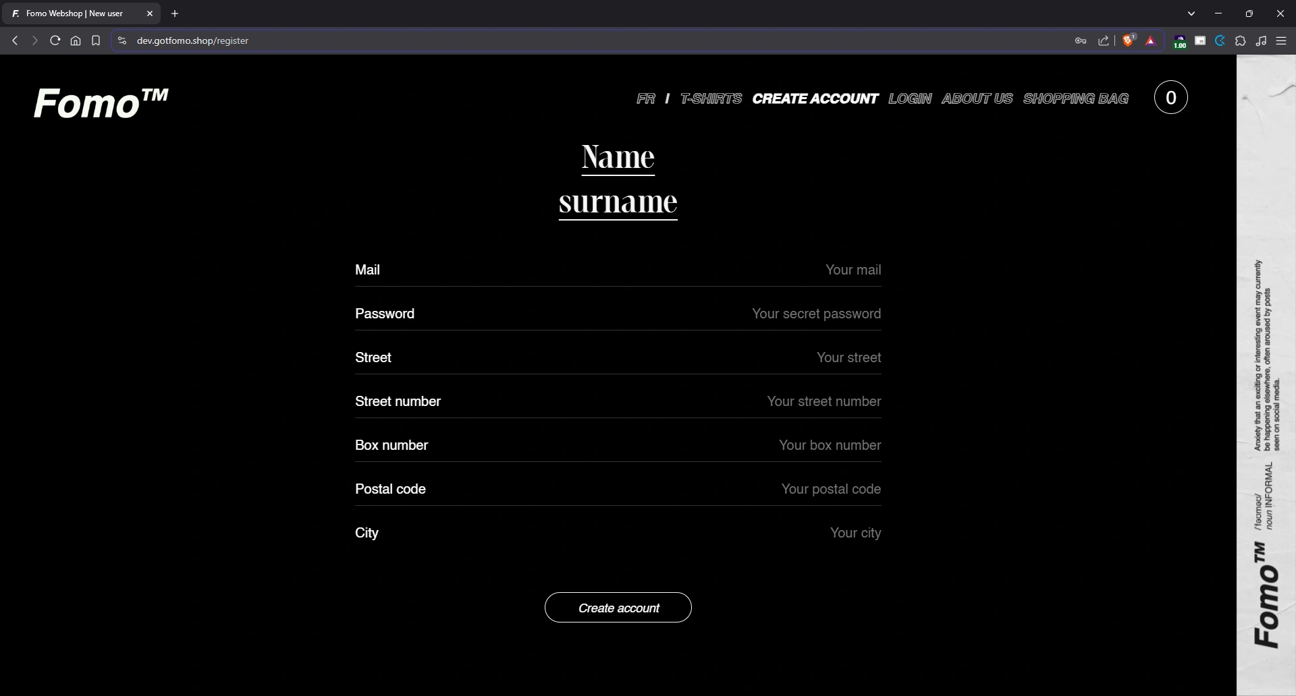Open Brave Rewards triangle icon
Screen dimensions: 1296x696
[1151, 40]
